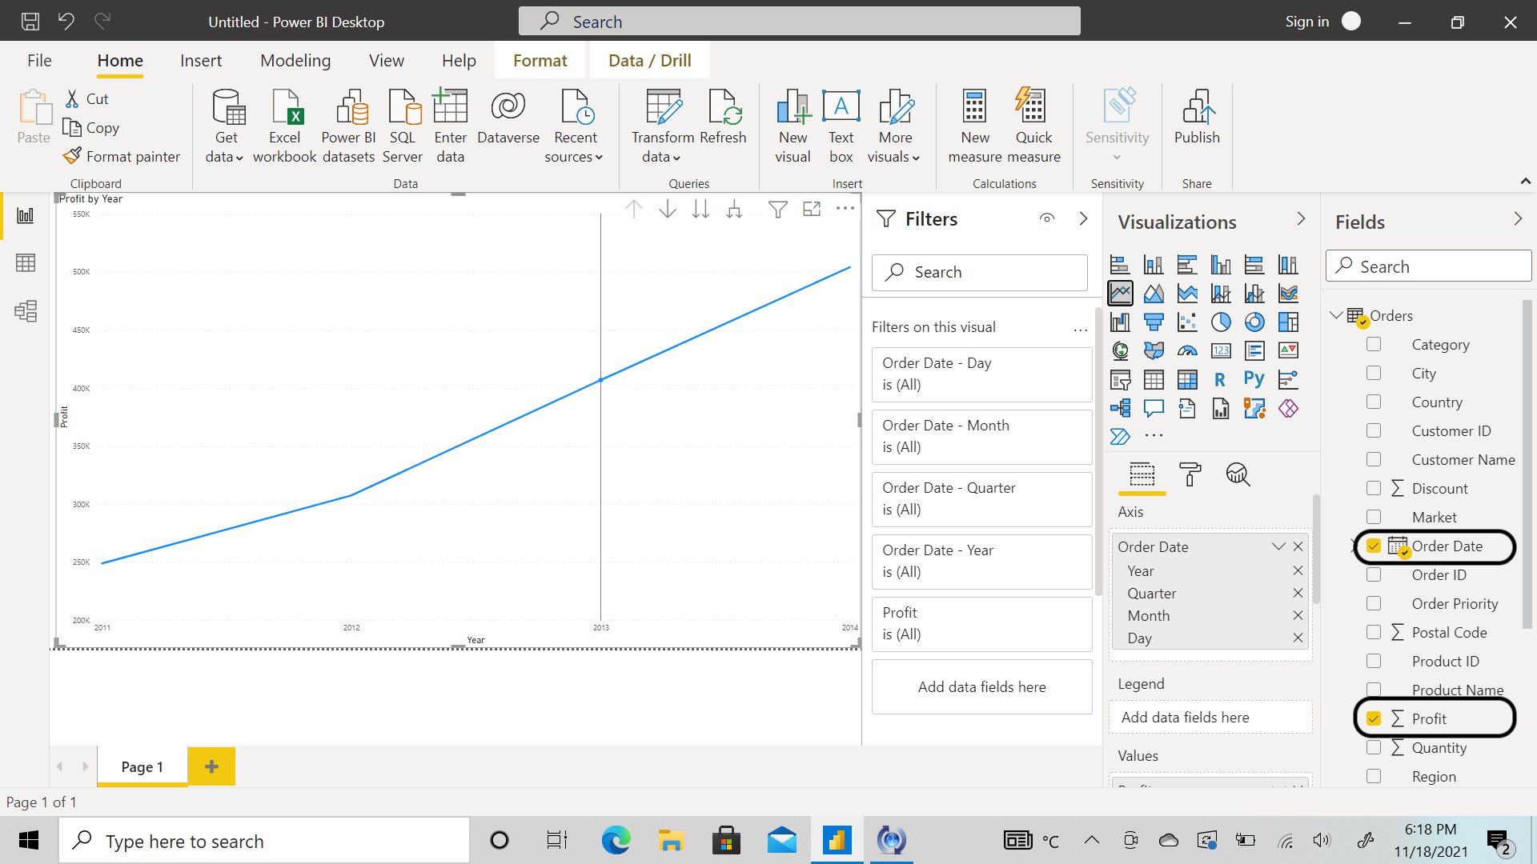Uncheck the Profit field in Fields pane
Screen dimensions: 1537x864
1374,718
